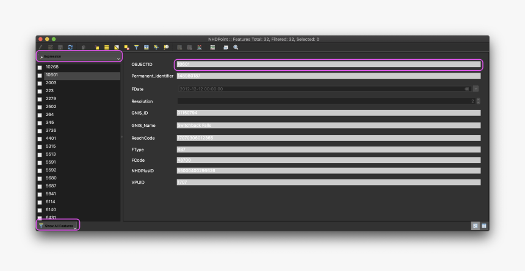Tick the checkbox for feature 2279
Screen dimensions: 525x271
40,99
